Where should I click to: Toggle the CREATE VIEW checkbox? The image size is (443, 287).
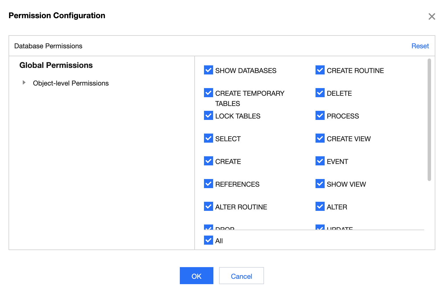(320, 138)
